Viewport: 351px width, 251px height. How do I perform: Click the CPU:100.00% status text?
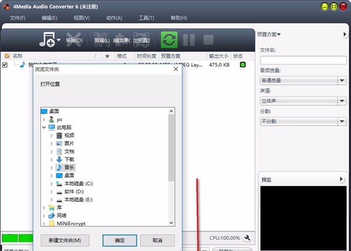[x=225, y=238]
